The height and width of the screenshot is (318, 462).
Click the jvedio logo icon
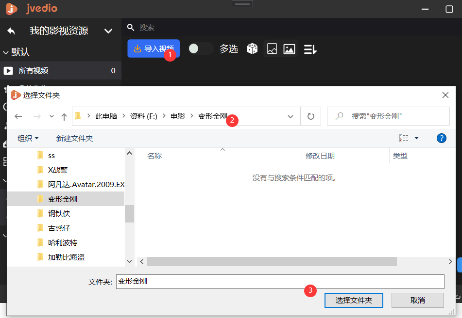12,9
